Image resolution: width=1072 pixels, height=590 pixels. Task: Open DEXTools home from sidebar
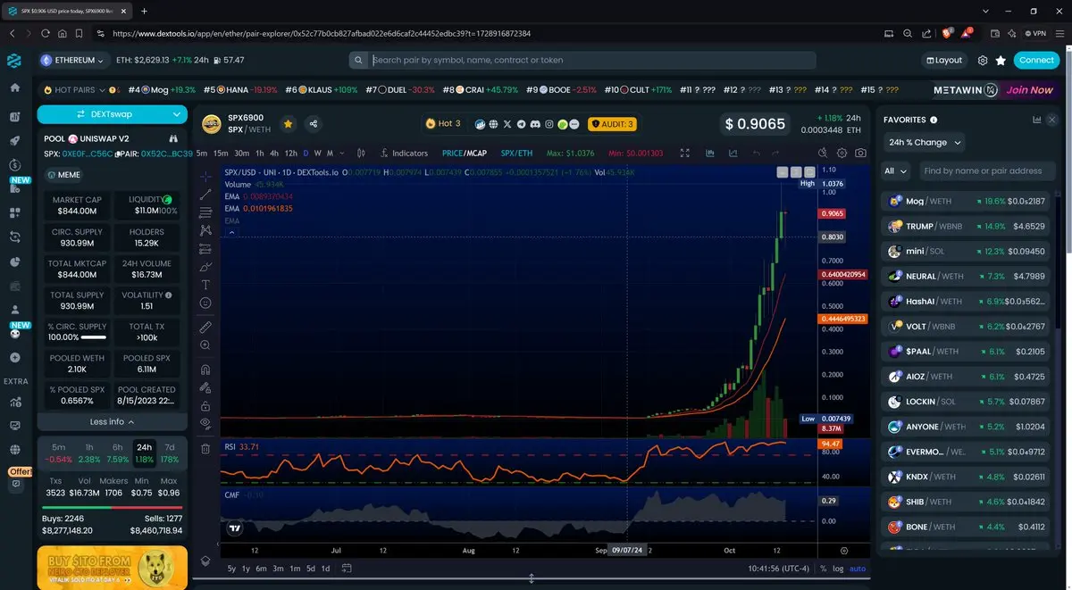pyautogui.click(x=14, y=88)
